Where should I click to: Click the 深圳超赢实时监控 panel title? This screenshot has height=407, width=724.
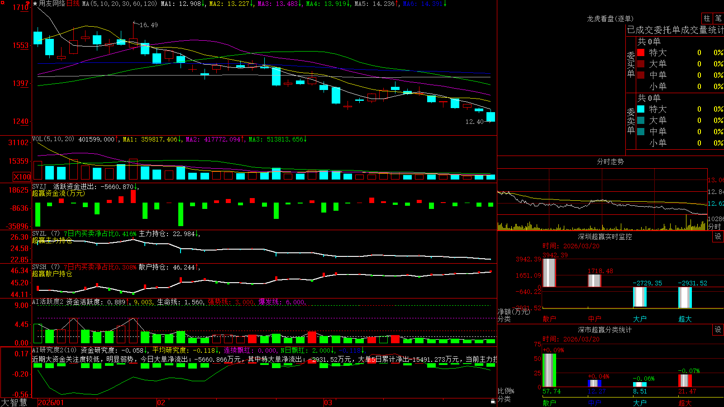coord(605,237)
